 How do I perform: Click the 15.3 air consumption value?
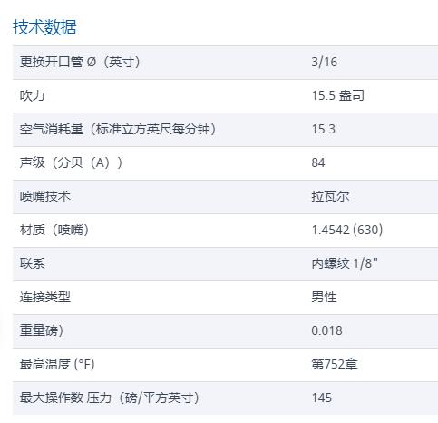coord(324,129)
